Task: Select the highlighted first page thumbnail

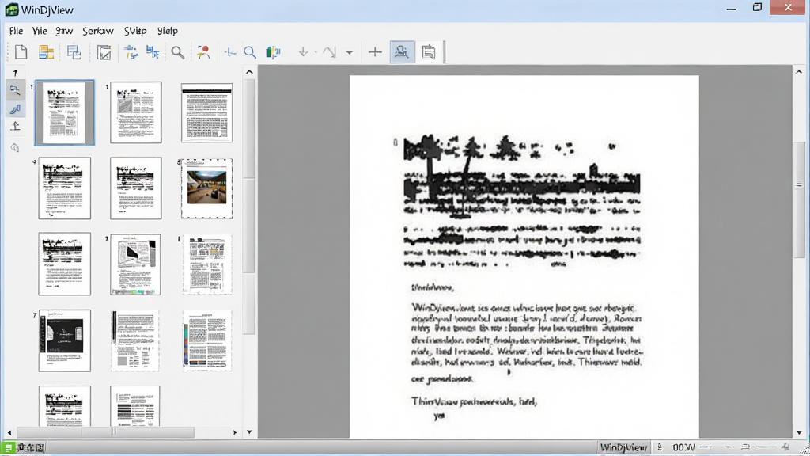Action: tap(65, 112)
